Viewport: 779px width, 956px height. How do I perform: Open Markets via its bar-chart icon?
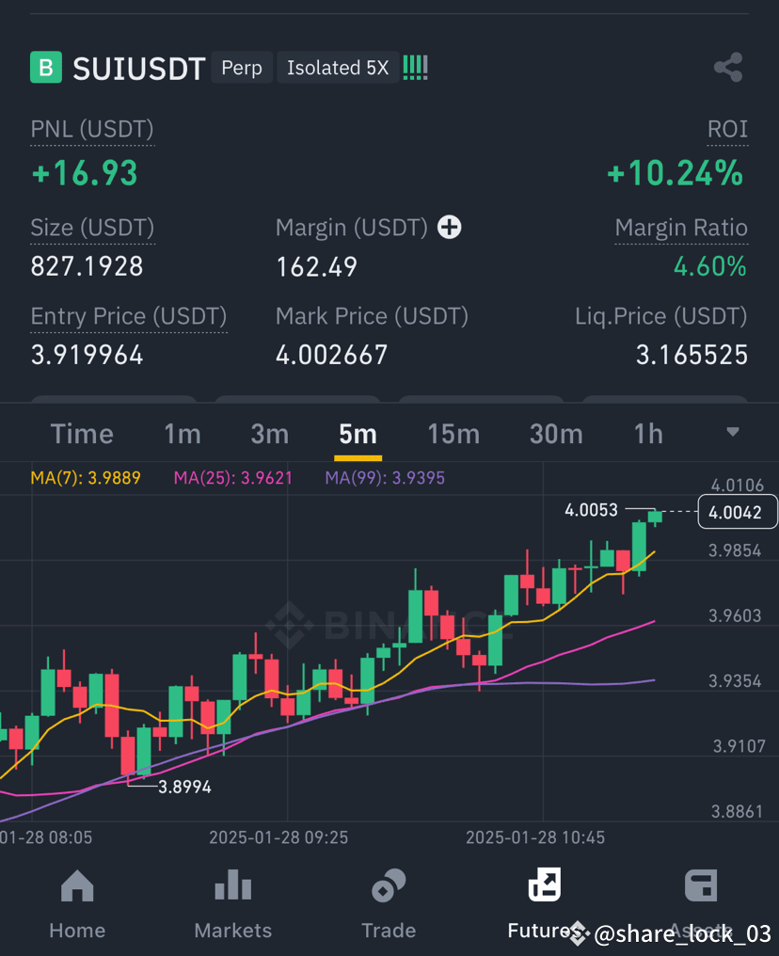pyautogui.click(x=232, y=885)
